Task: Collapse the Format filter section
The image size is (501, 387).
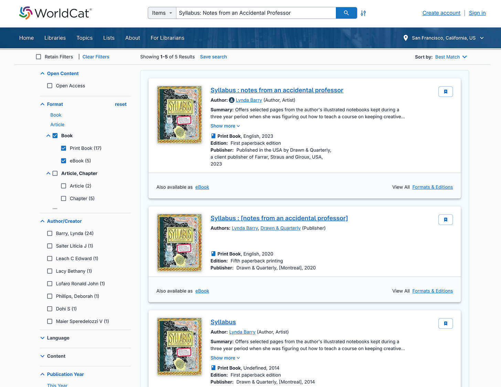Action: point(42,104)
